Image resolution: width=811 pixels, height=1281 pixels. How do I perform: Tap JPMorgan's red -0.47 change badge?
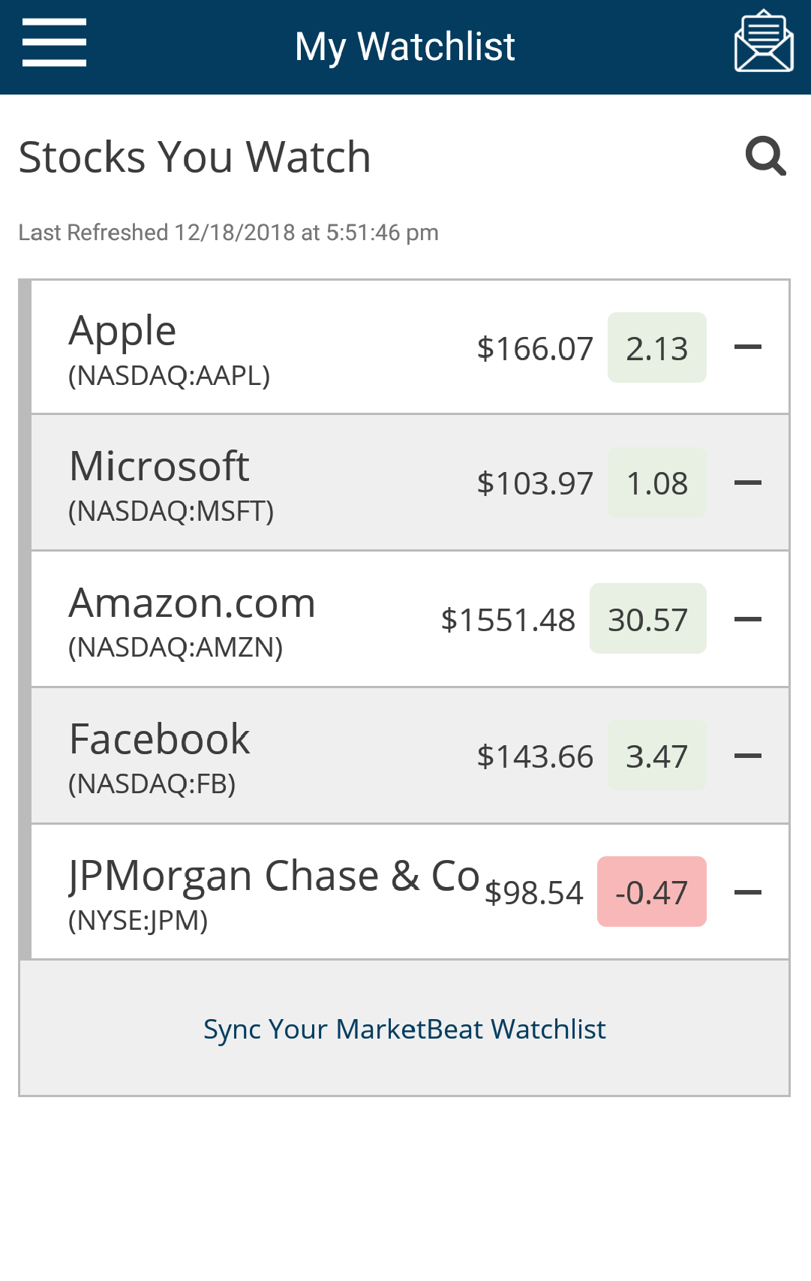point(651,892)
